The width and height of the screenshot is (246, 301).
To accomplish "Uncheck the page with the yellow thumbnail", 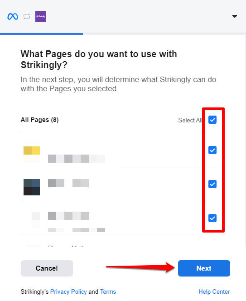I will 212,150.
